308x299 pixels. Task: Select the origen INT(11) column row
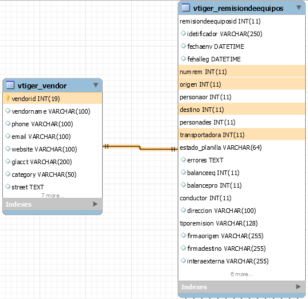click(x=241, y=84)
